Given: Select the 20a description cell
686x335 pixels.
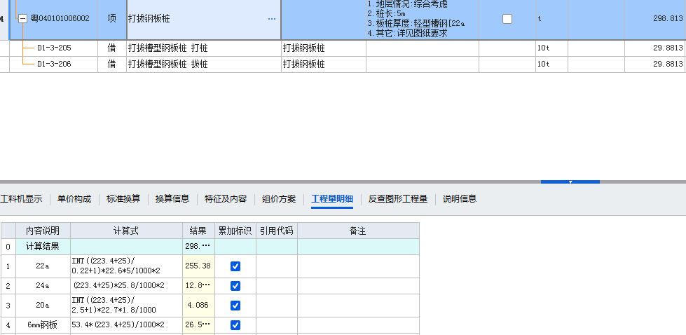Looking at the screenshot, I should pos(43,306).
